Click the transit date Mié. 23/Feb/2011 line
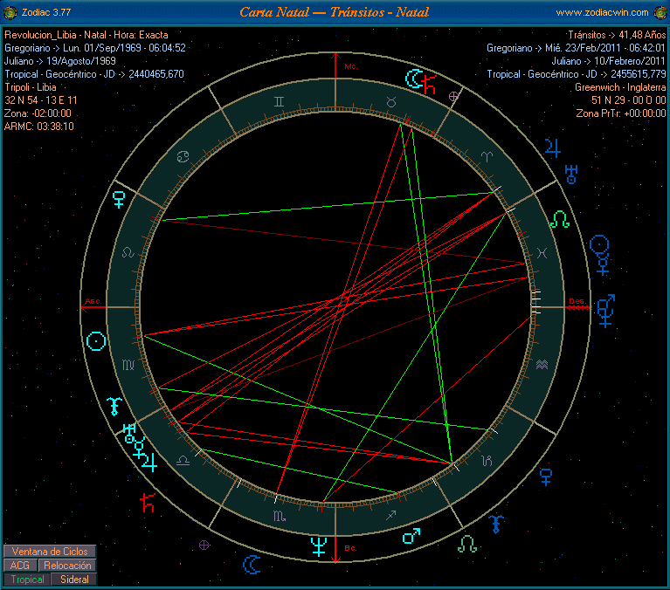 click(x=576, y=48)
